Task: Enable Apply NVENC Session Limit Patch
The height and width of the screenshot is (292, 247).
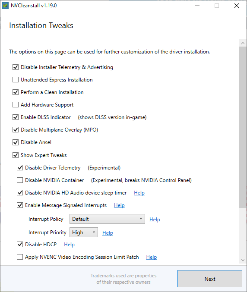Action: click(x=20, y=257)
